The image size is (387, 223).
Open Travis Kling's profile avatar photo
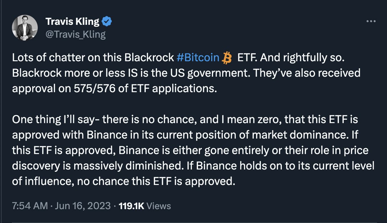pos(25,28)
